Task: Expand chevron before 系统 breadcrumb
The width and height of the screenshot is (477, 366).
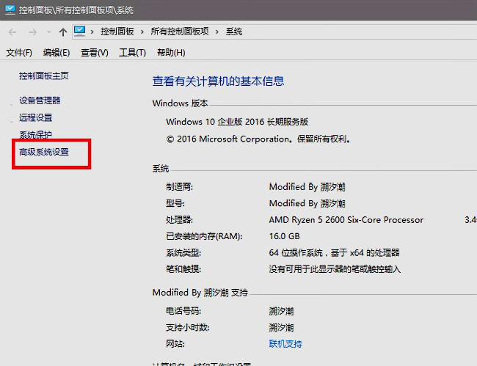Action: click(217, 32)
